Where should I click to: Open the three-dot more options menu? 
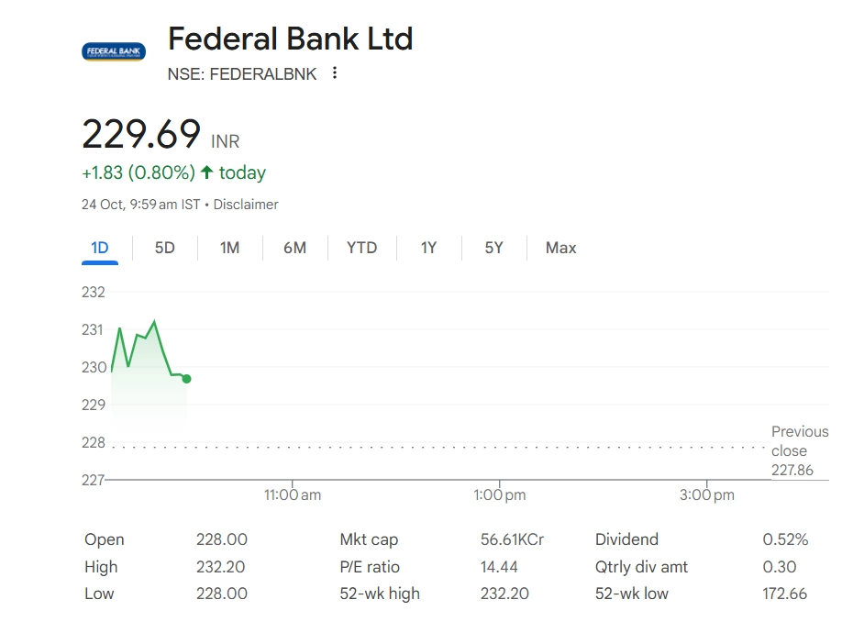coord(335,73)
